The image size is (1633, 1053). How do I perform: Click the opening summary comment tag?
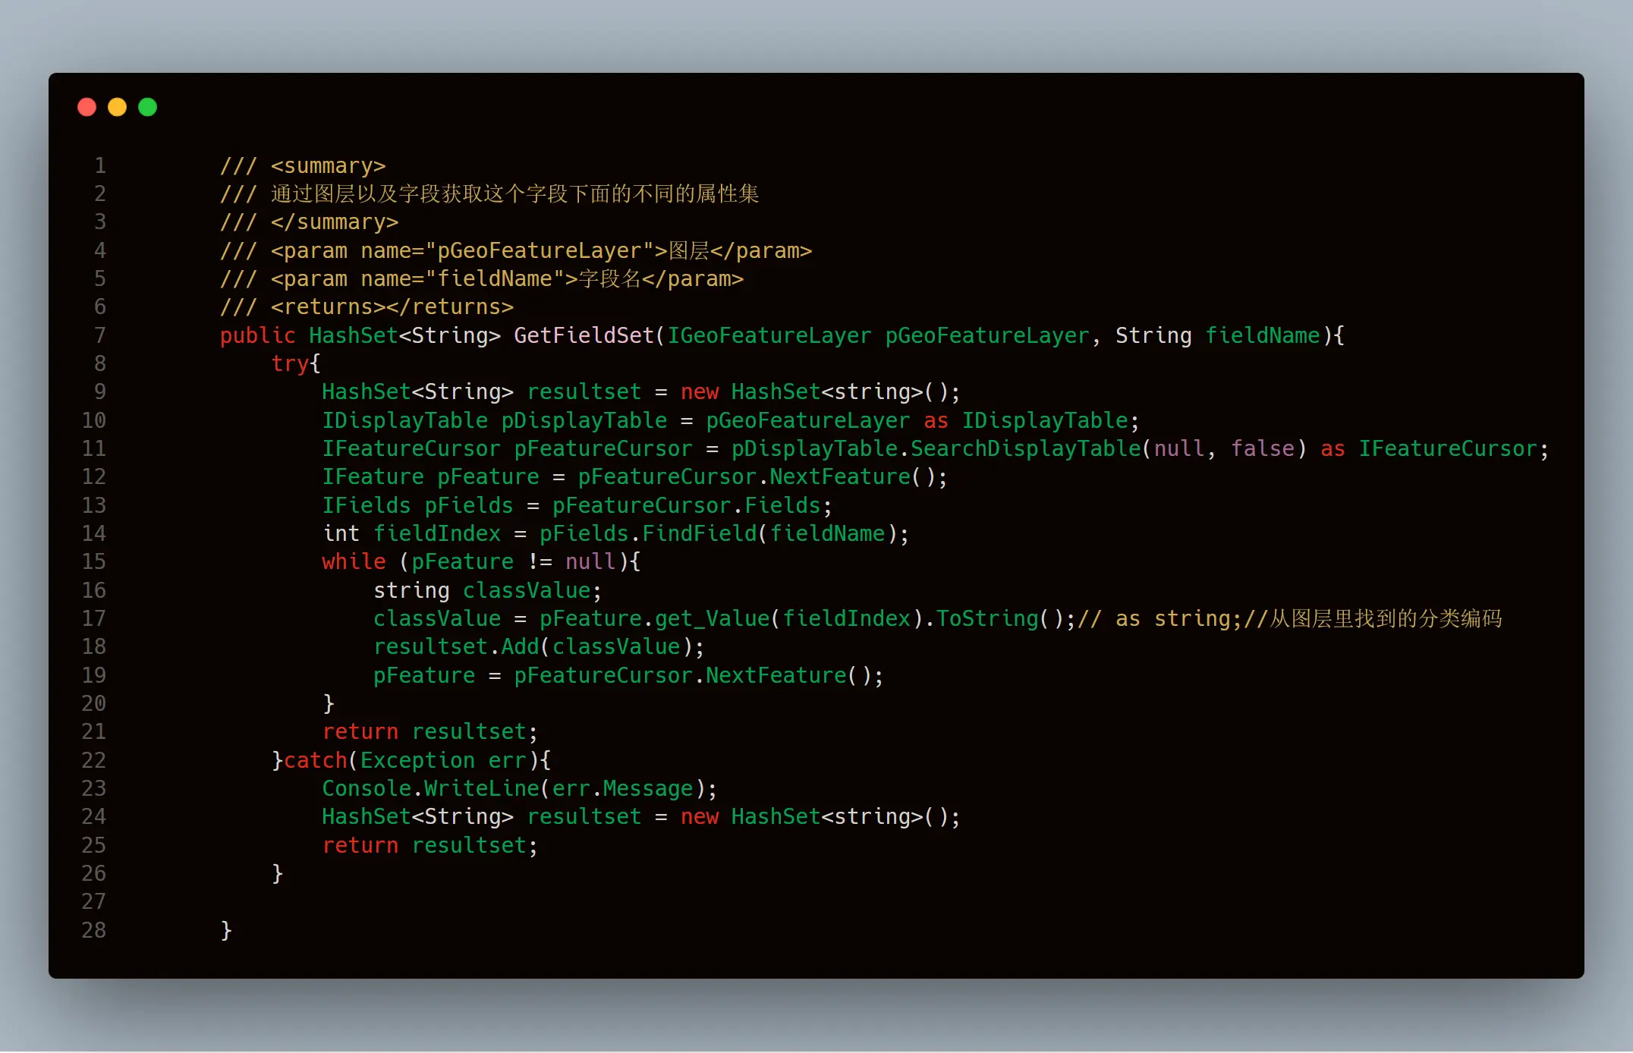click(328, 165)
